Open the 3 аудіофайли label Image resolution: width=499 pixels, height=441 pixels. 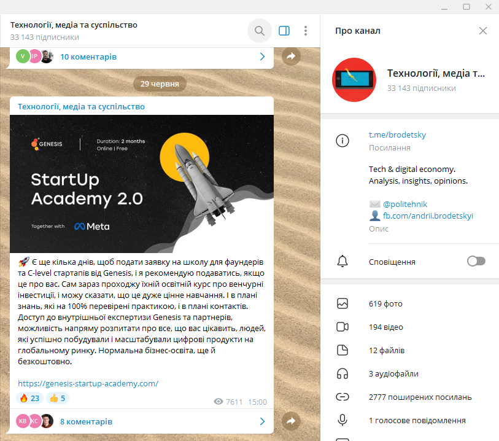[x=393, y=373]
